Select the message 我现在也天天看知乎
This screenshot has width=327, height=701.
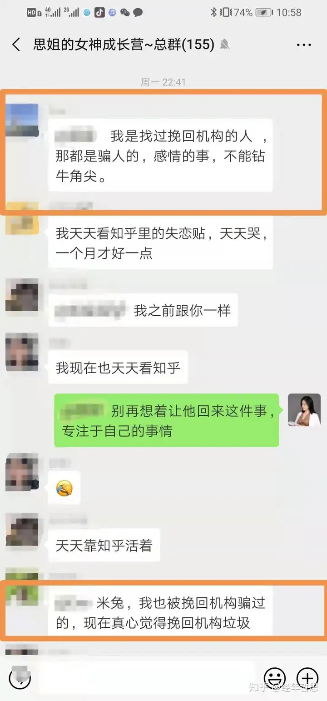(x=118, y=367)
